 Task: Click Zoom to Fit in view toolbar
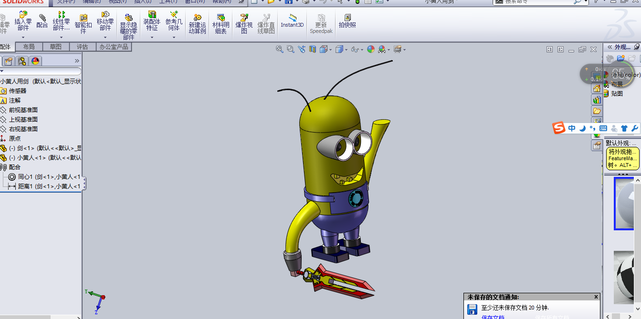pos(280,49)
